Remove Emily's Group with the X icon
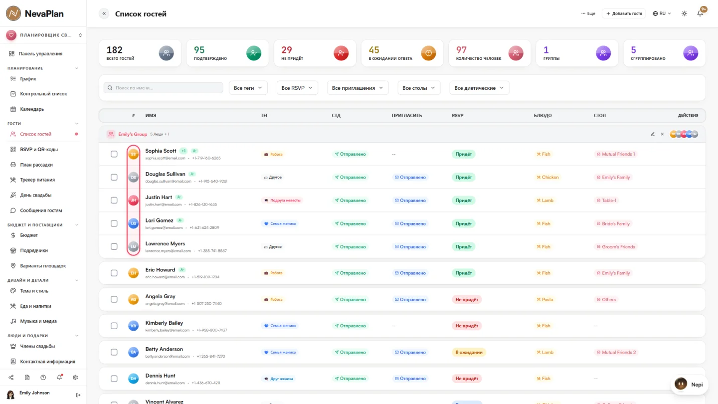The height and width of the screenshot is (404, 718). [x=662, y=134]
